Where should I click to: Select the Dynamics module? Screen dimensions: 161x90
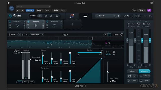pyautogui.click(x=35, y=24)
